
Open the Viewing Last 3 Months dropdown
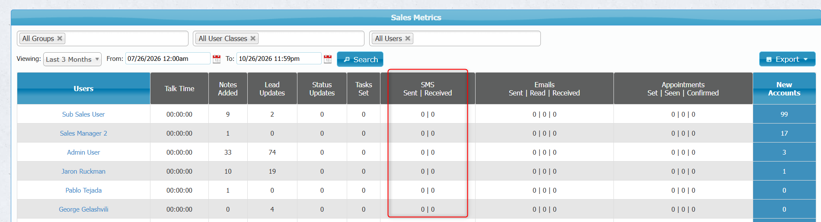(x=72, y=59)
